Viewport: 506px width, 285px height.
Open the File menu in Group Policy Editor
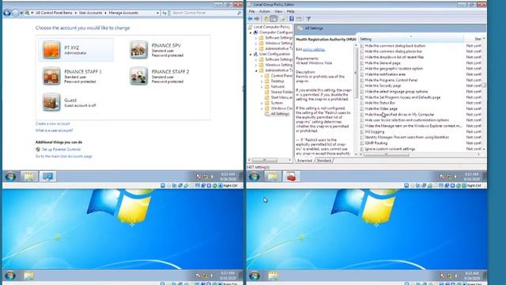pos(251,11)
